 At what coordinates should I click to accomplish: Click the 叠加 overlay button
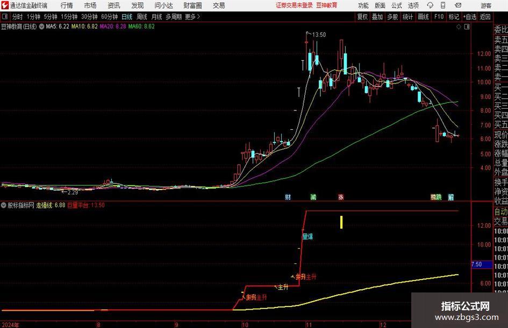tap(377, 17)
